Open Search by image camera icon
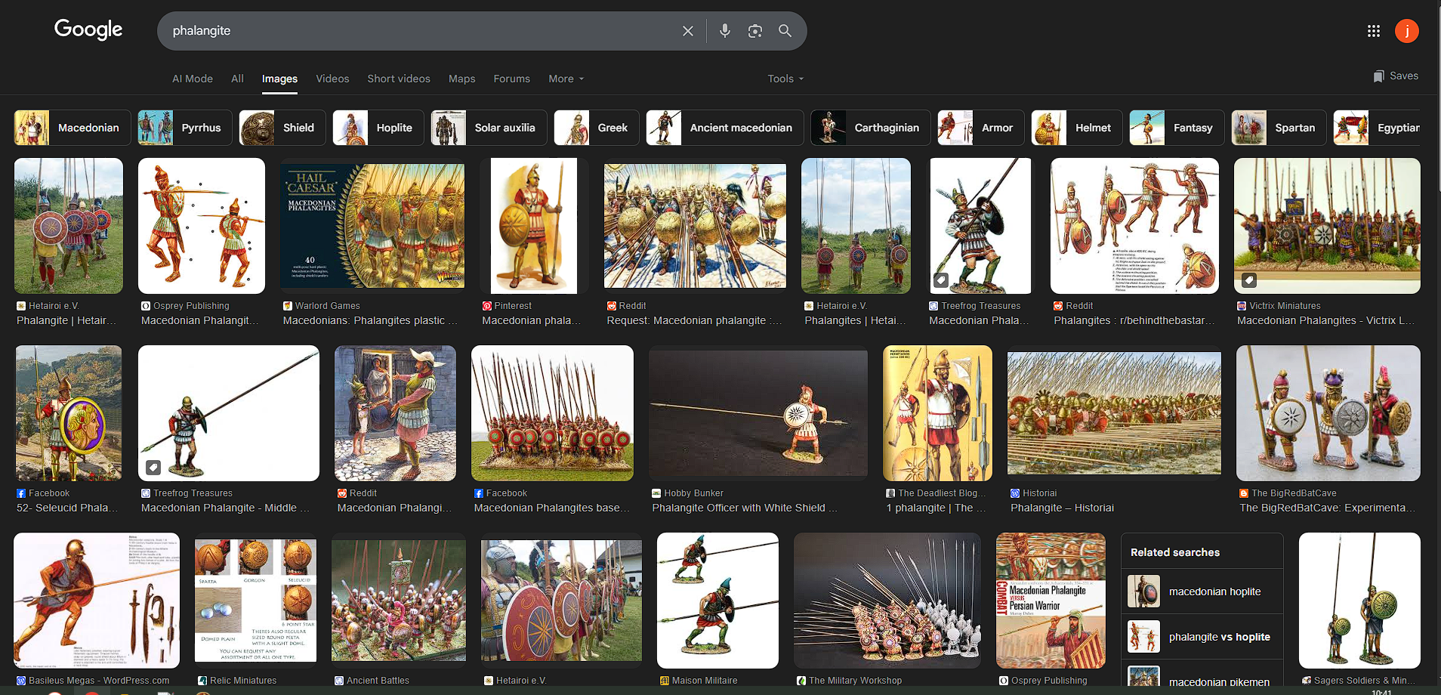1441x695 pixels. [x=755, y=31]
